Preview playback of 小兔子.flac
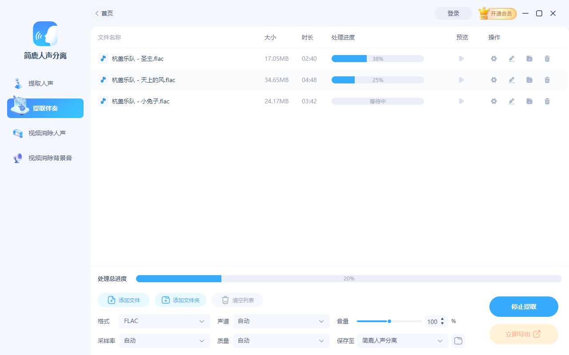Viewport: 569px width, 355px height. click(x=461, y=101)
